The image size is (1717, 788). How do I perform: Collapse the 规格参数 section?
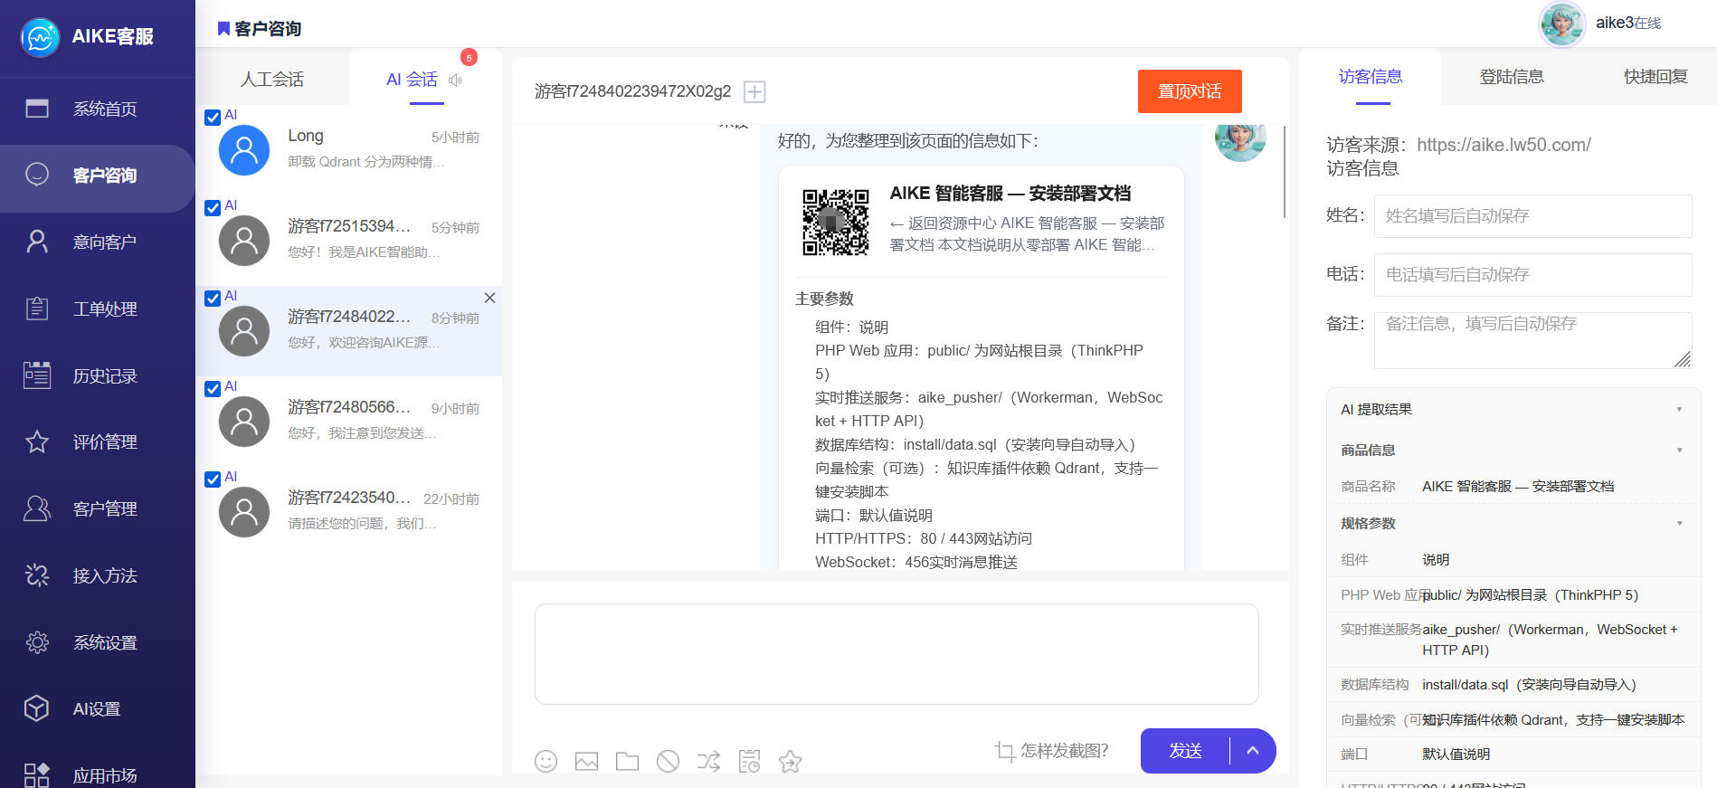click(1679, 524)
